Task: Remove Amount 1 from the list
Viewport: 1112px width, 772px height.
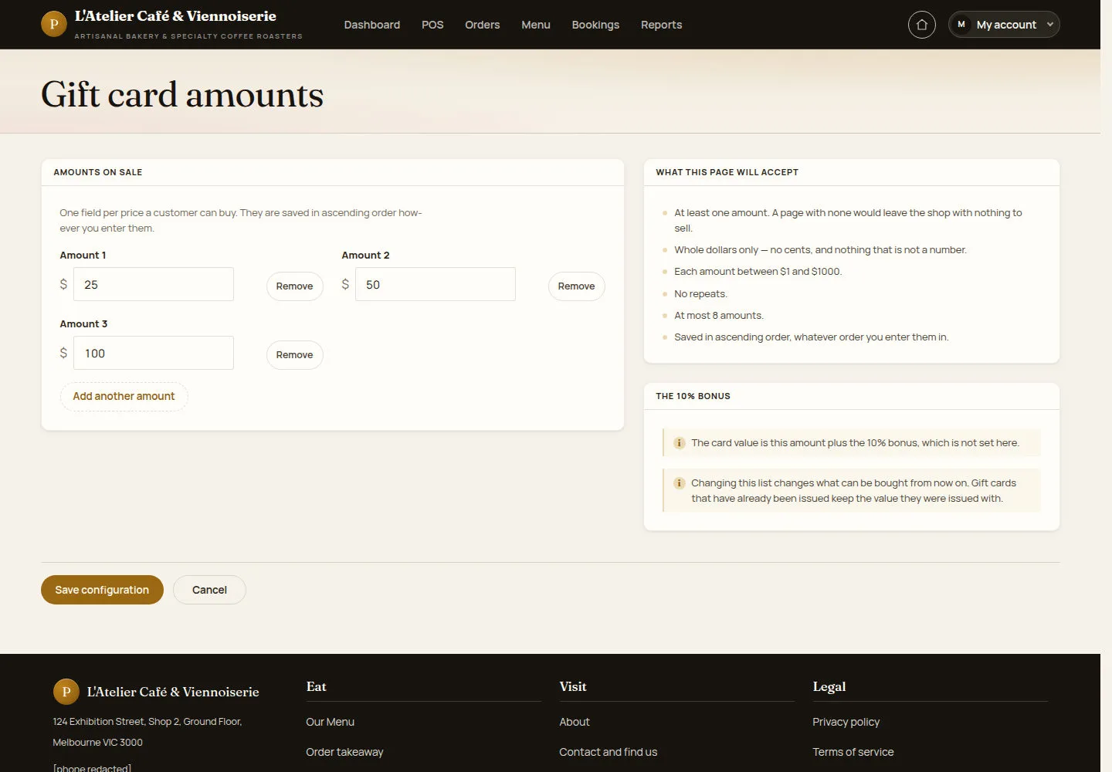Action: (x=295, y=286)
